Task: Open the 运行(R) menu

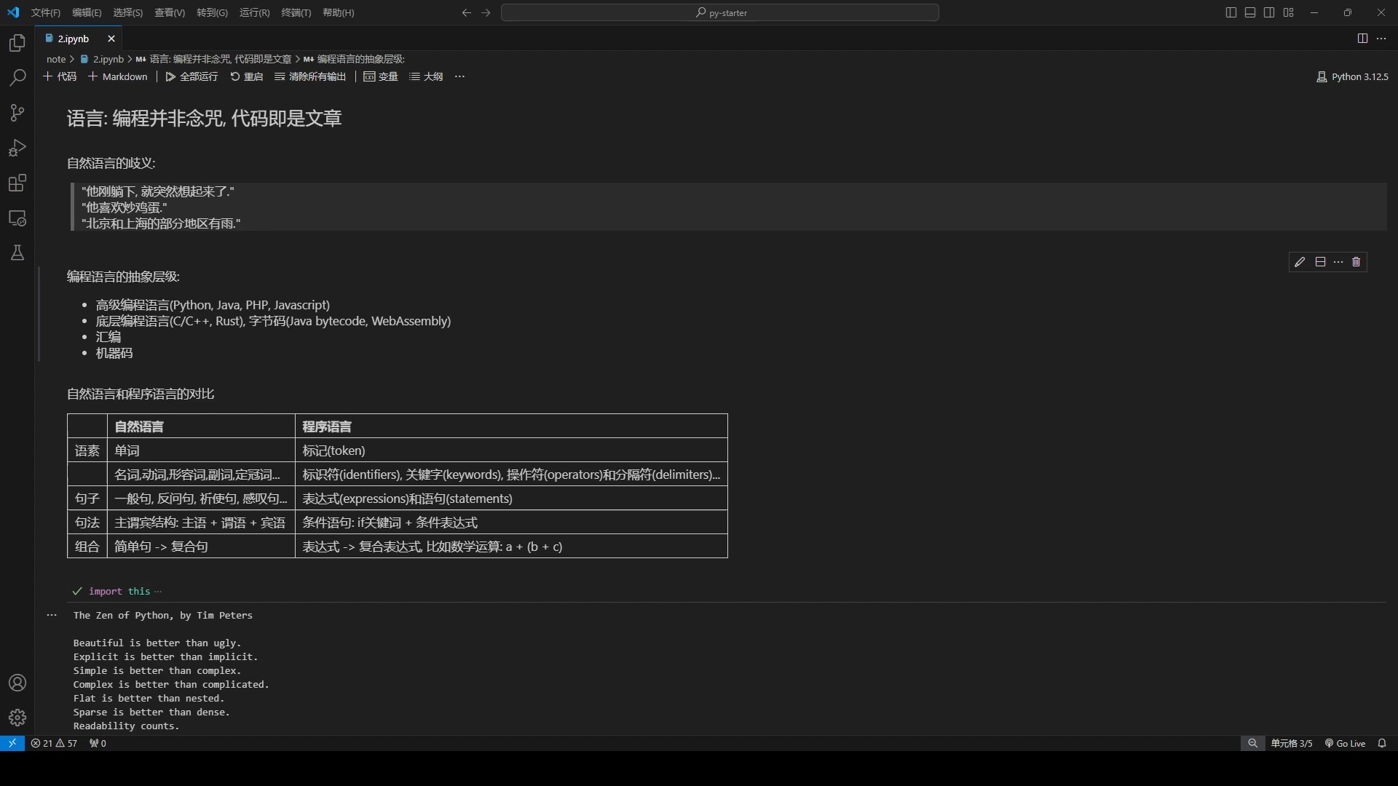Action: click(254, 12)
